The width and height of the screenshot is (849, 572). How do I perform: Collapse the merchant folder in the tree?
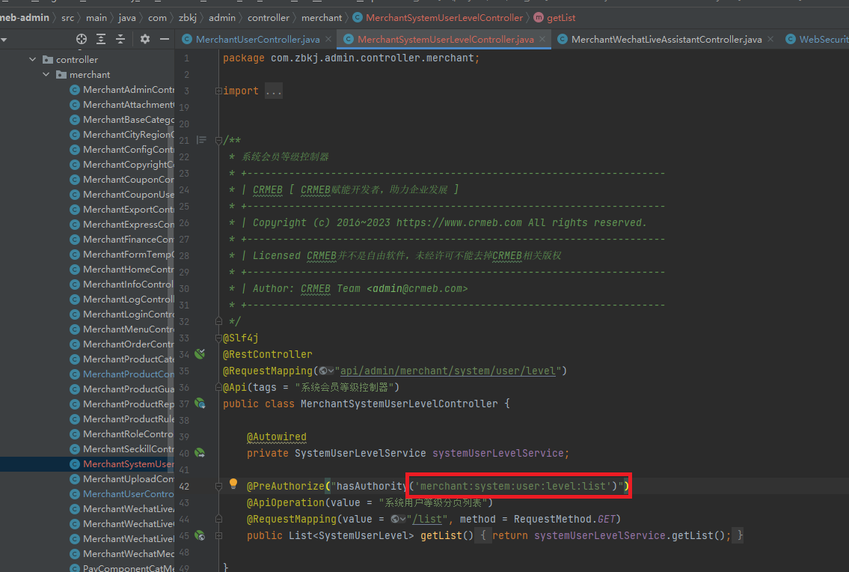point(46,75)
